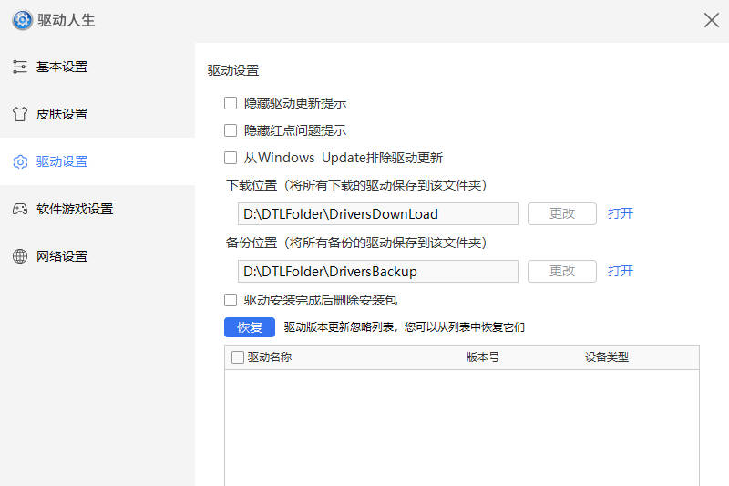Click the globe icon for 网络设置
Screen dimensions: 729x486
pyautogui.click(x=20, y=256)
